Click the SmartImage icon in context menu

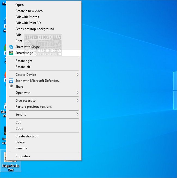(x=11, y=53)
